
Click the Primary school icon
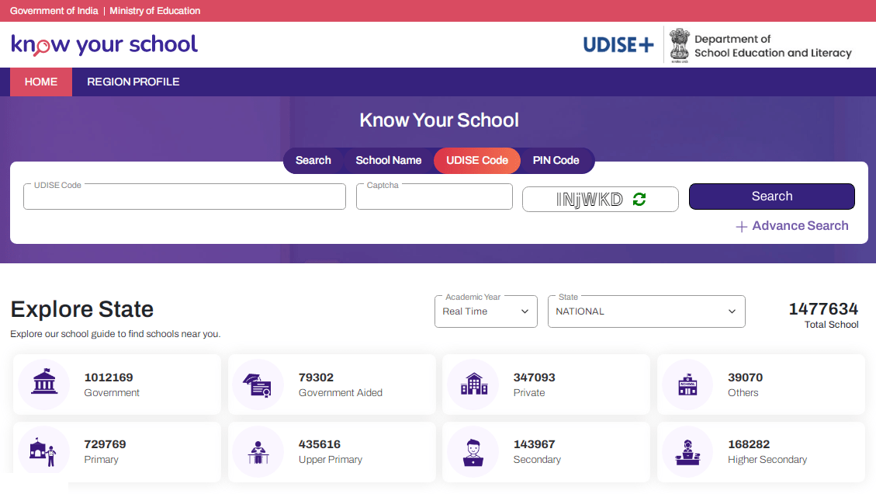point(44,451)
